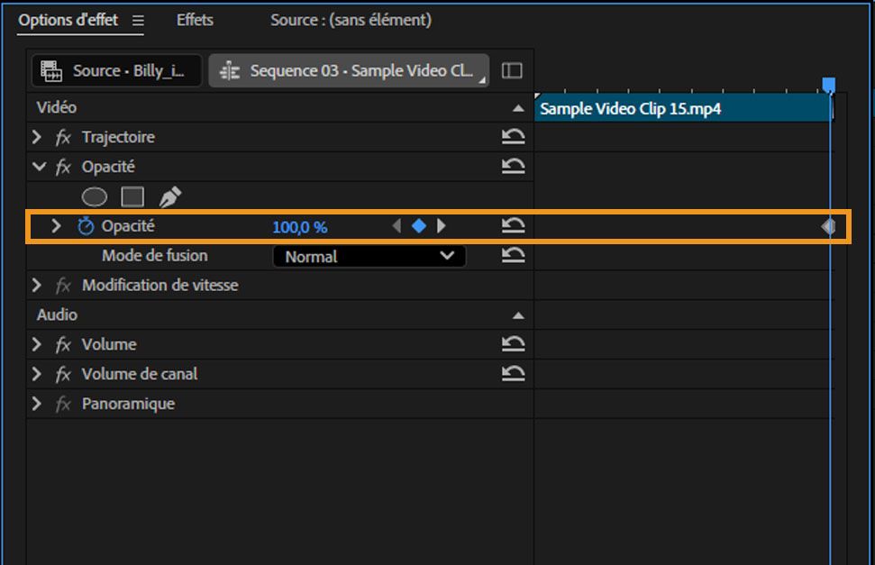The width and height of the screenshot is (875, 565).
Task: Jump to previous keyframe with left arrow
Action: click(x=396, y=225)
